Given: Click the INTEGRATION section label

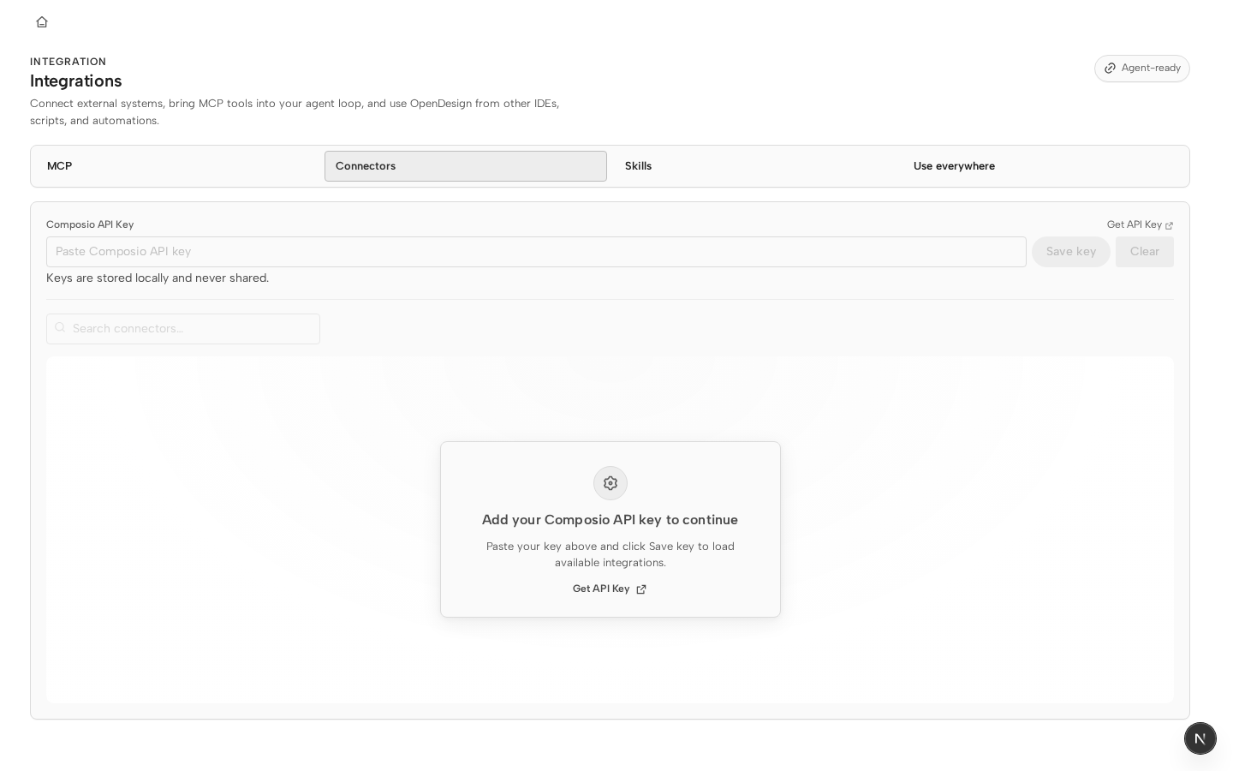Looking at the screenshot, I should point(68,62).
